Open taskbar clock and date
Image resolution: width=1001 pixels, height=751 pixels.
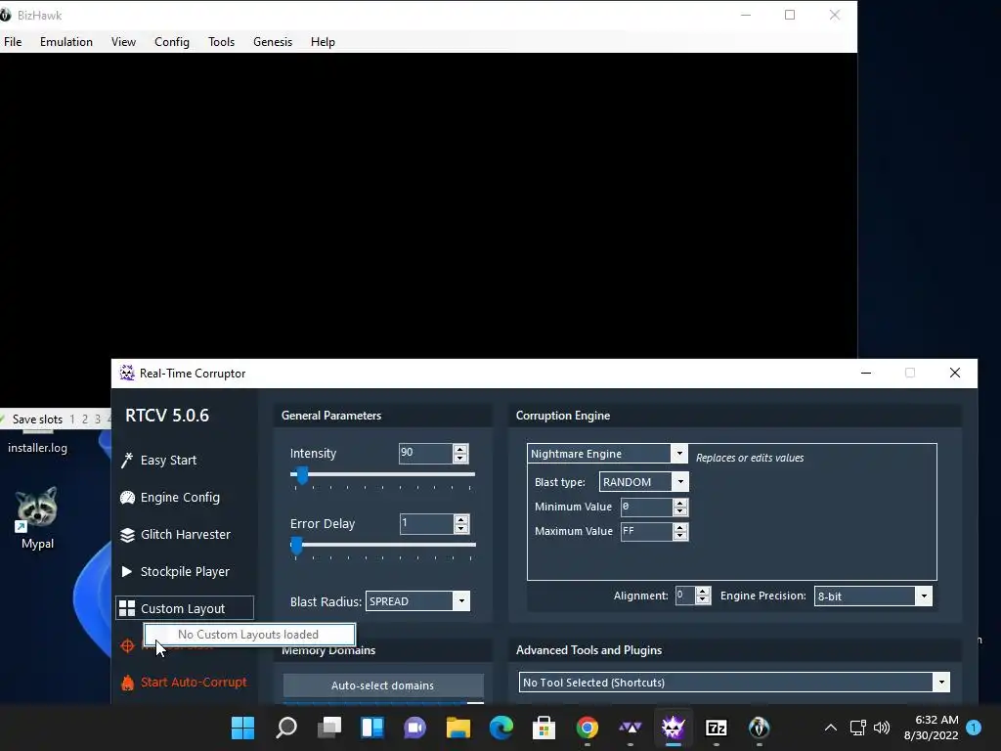pos(931,728)
